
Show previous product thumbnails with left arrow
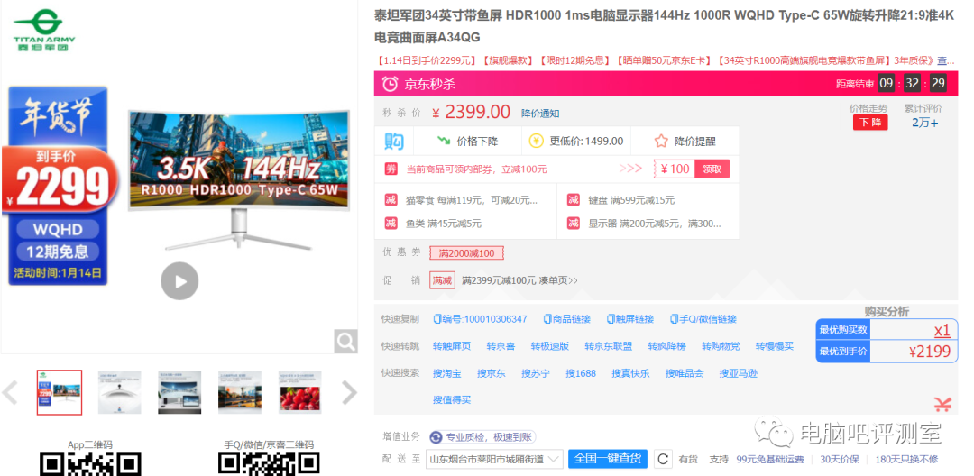pyautogui.click(x=9, y=392)
